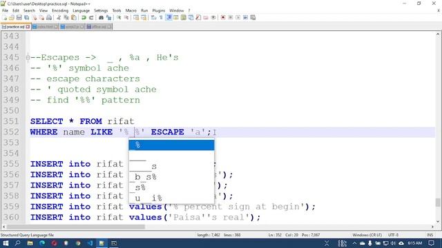The height and width of the screenshot is (248, 442).
Task: Click the New file toolbar icon
Action: (x=5, y=17)
